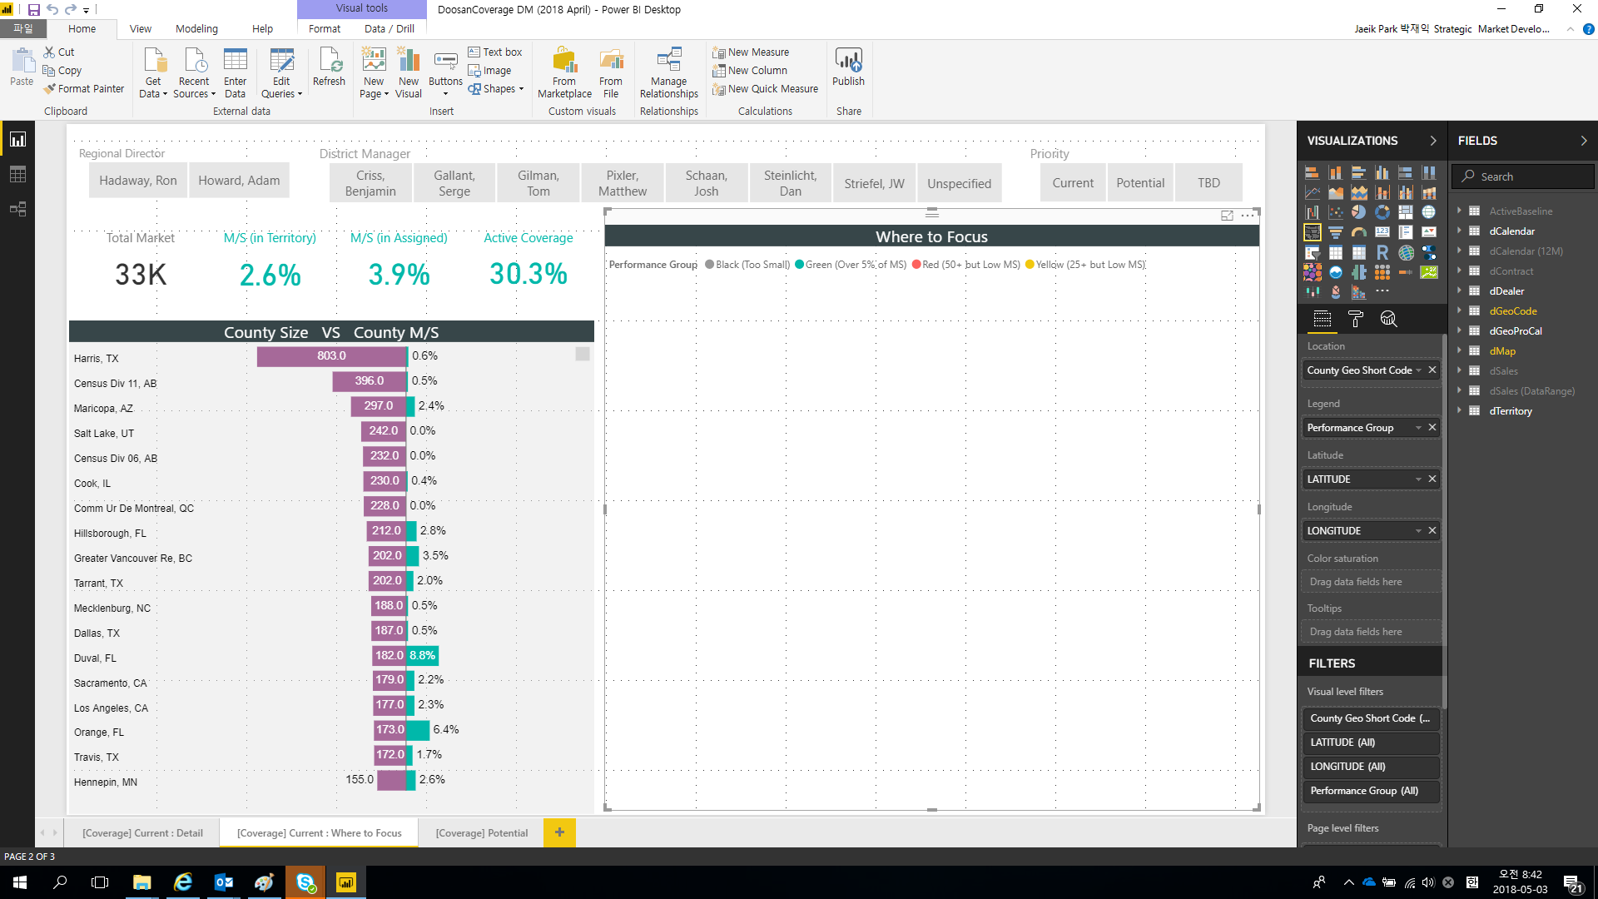The height and width of the screenshot is (899, 1598).
Task: Open the County Geo Short Code field dropdown
Action: coord(1418,370)
